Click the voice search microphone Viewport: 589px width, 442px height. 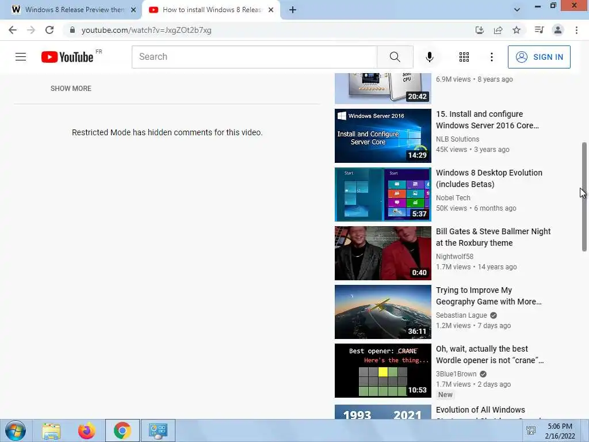429,57
